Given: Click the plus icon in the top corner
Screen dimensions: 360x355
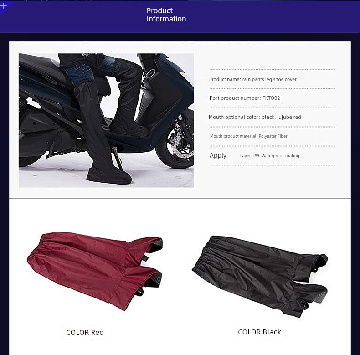Looking at the screenshot, I should click(x=4, y=5).
